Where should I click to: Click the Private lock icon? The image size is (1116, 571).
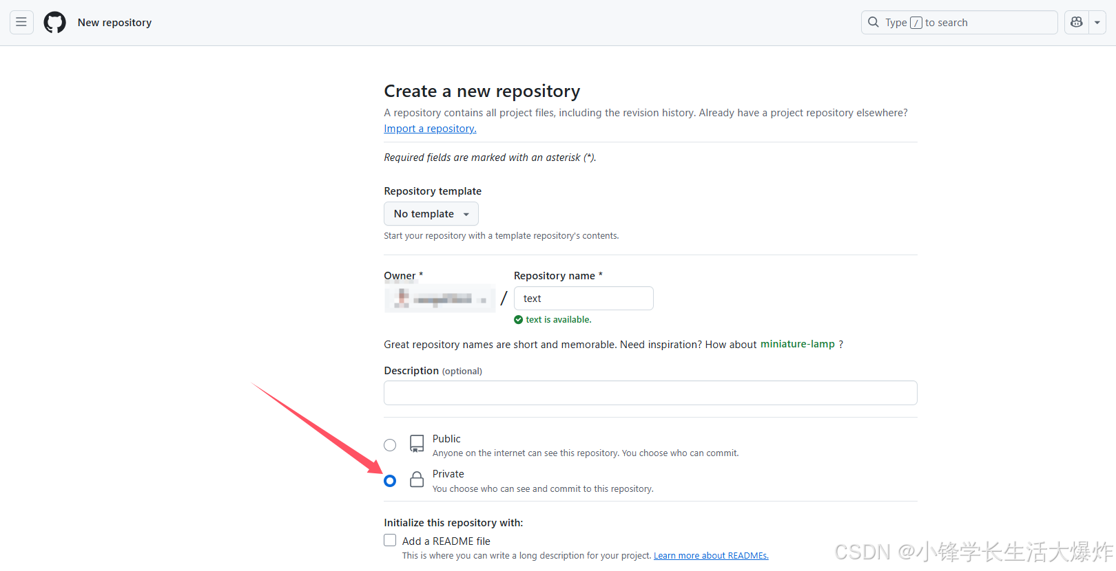click(417, 480)
